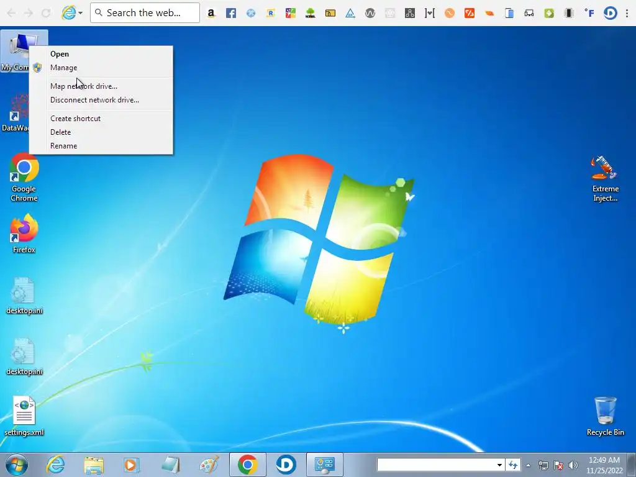Click the blue D app taskbar icon
Viewport: 636px width, 477px height.
coord(286,465)
